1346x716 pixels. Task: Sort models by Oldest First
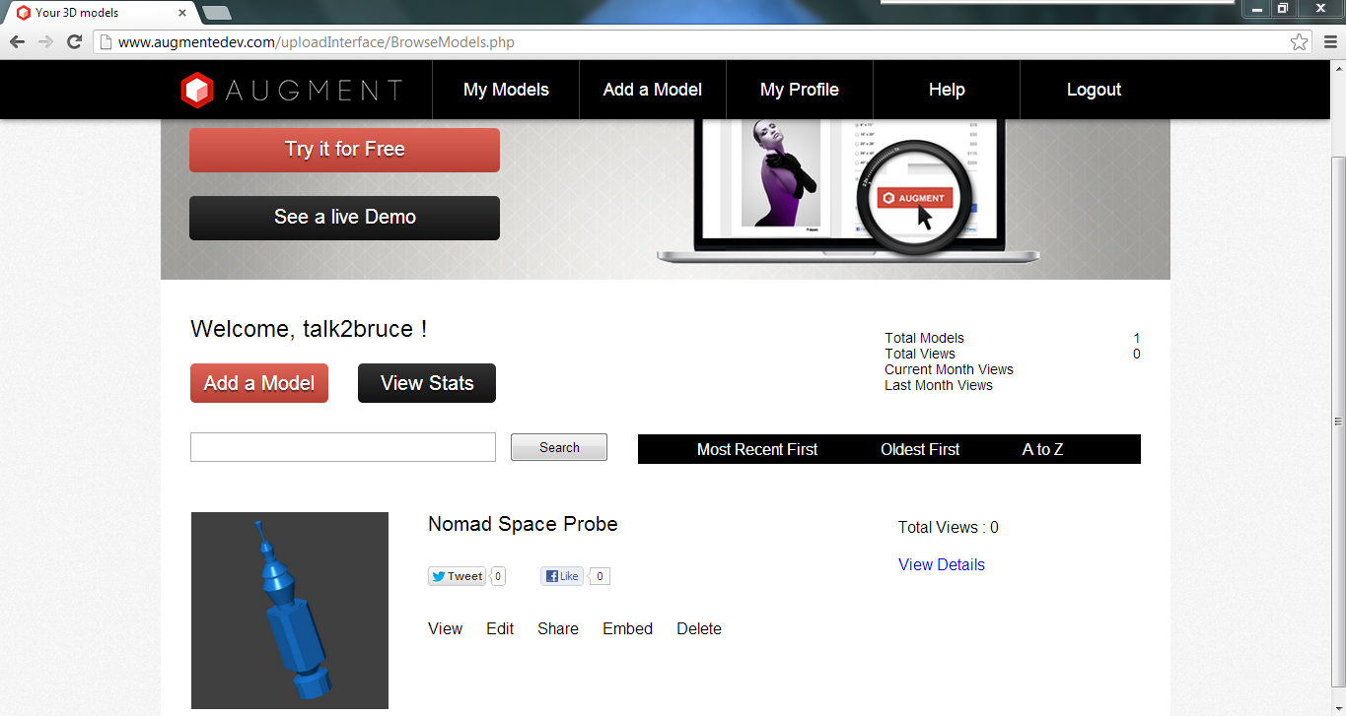coord(919,449)
